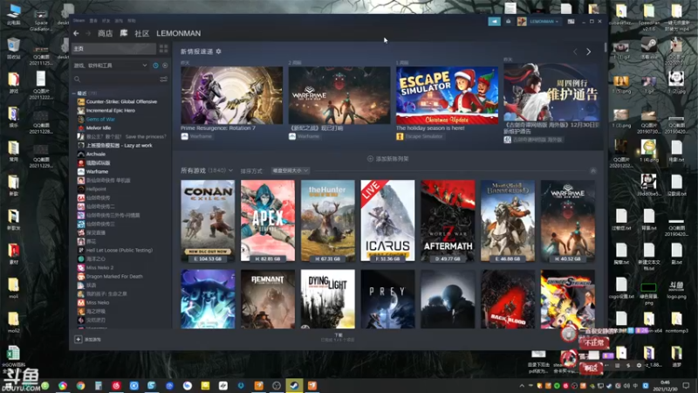Open Escape Simulator Christmas Update news image
This screenshot has width=698, height=393.
[447, 95]
